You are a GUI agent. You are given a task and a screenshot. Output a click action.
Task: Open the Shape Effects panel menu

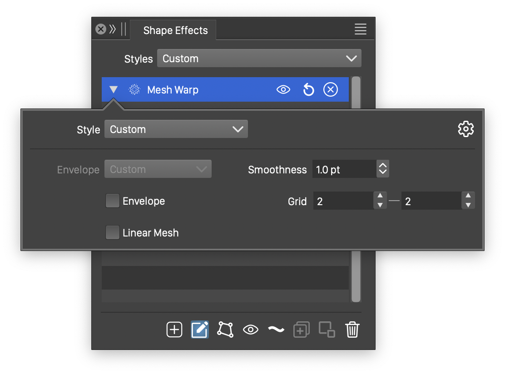coord(360,30)
